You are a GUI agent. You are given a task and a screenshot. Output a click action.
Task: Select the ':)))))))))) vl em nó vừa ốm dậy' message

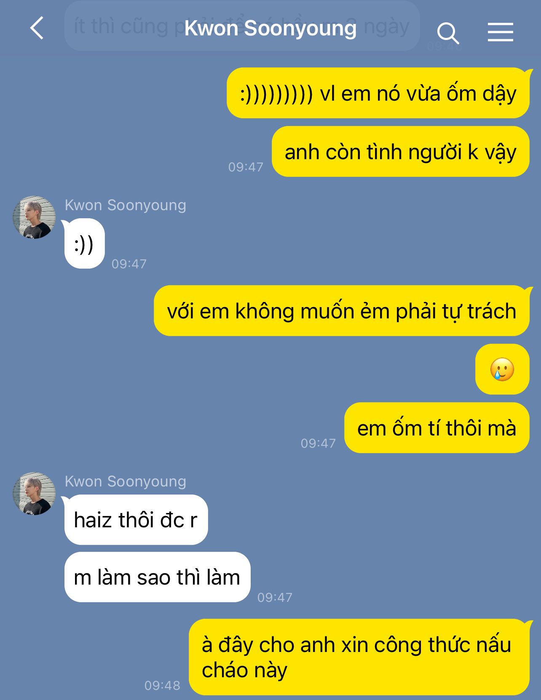pyautogui.click(x=378, y=93)
